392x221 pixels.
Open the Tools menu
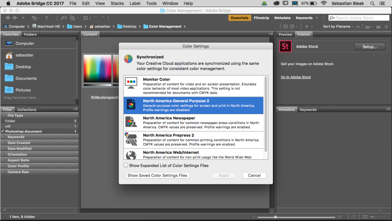(151, 4)
